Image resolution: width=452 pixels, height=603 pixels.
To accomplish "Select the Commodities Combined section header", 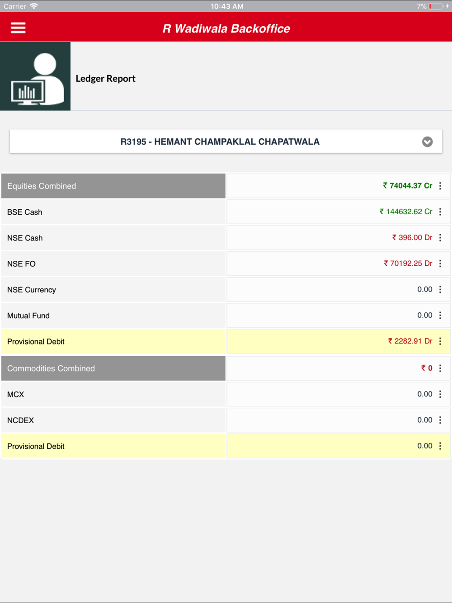I will [x=113, y=368].
